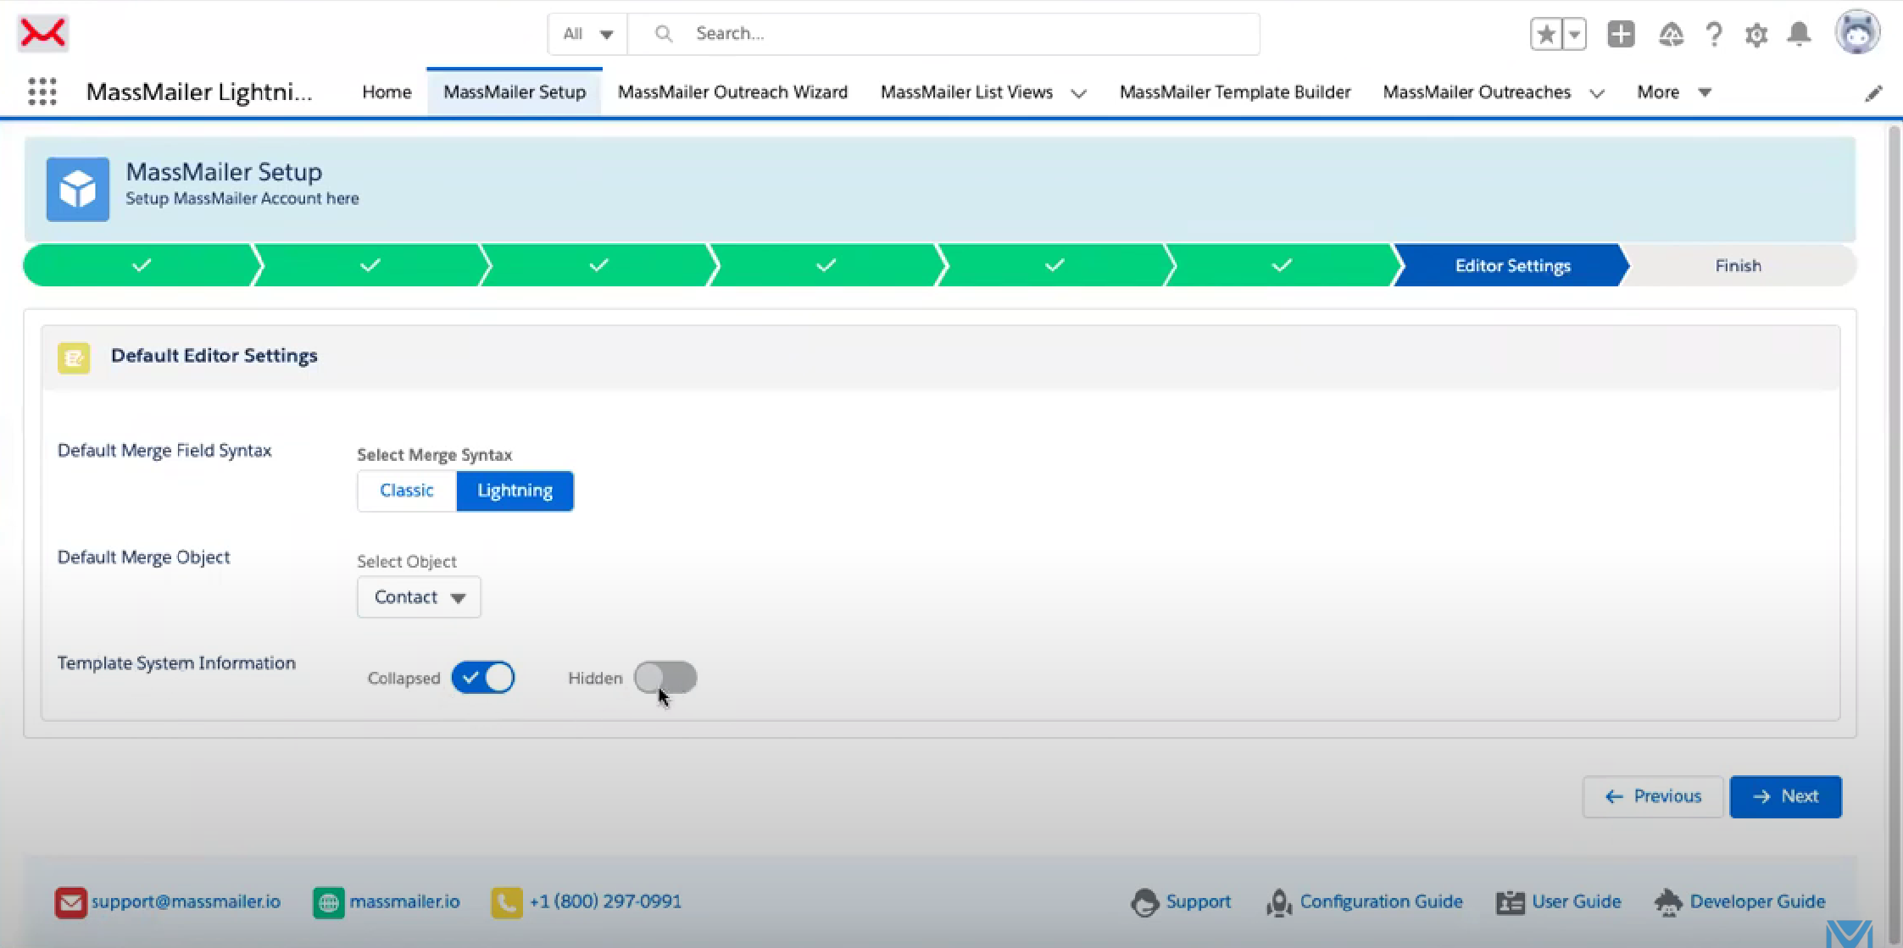Click the Favorites star icon
Image resolution: width=1903 pixels, height=948 pixels.
pos(1546,34)
